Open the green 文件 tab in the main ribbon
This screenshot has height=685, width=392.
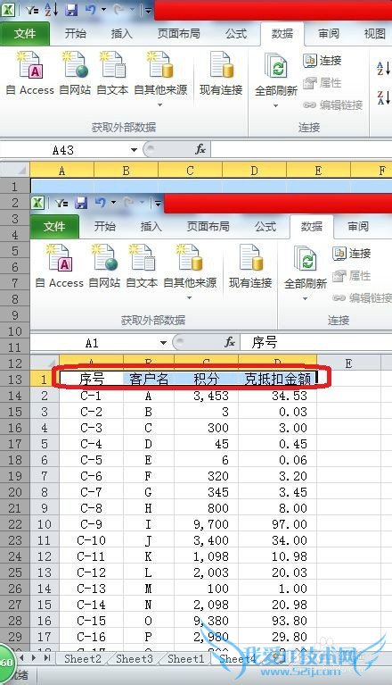click(25, 34)
